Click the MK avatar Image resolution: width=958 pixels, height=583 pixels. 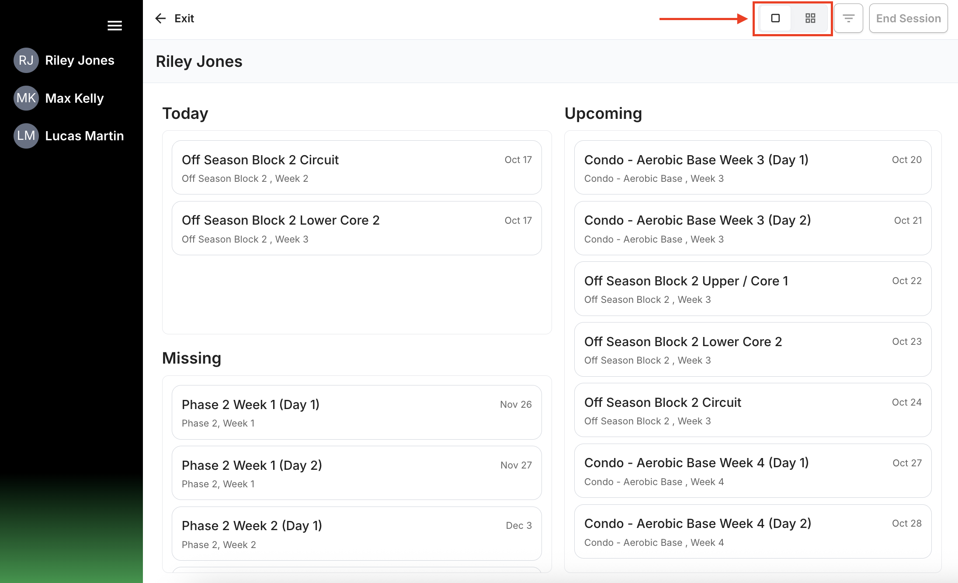point(26,98)
